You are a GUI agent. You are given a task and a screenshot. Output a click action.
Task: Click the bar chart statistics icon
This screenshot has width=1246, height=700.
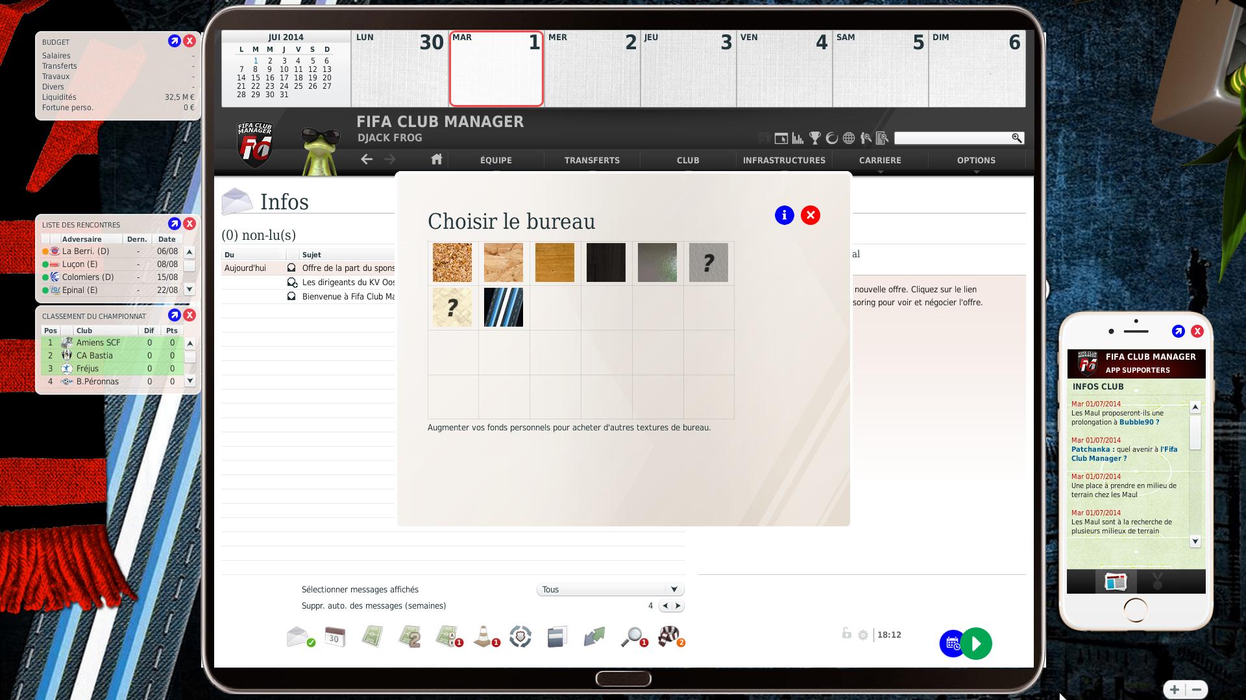(798, 138)
